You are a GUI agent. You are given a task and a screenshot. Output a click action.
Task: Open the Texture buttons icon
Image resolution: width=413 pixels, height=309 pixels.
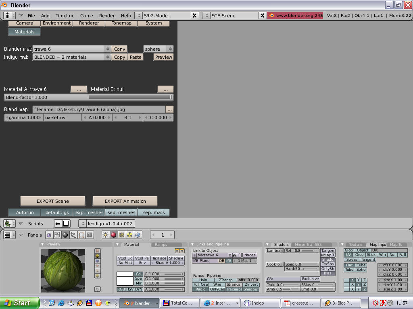[x=122, y=235]
